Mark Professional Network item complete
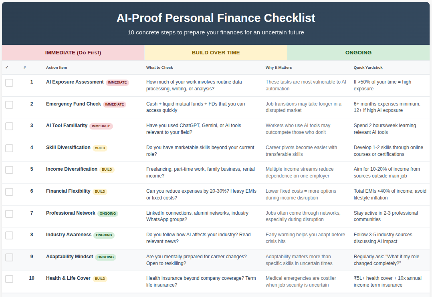 (x=9, y=214)
